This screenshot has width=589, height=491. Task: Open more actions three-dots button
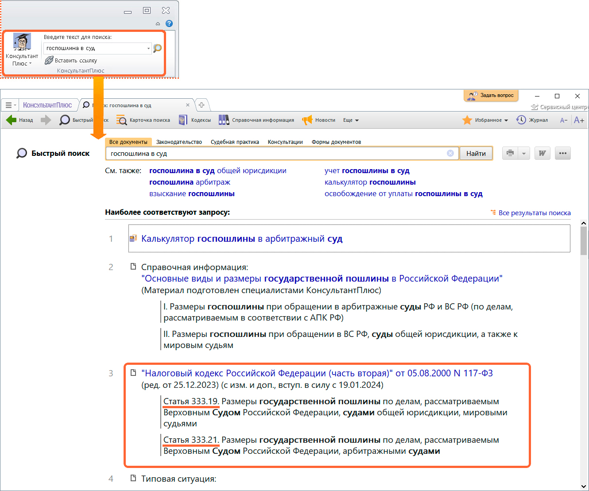(x=563, y=153)
